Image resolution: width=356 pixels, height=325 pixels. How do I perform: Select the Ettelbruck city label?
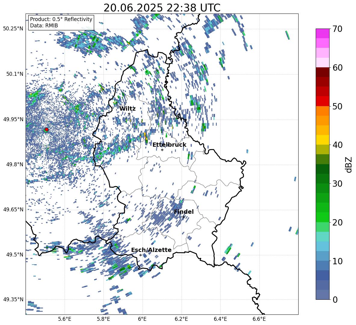169,145
